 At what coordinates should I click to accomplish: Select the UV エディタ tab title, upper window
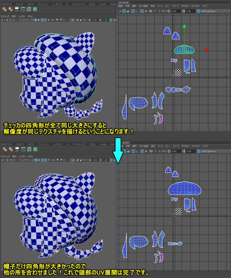tap(124, 2)
